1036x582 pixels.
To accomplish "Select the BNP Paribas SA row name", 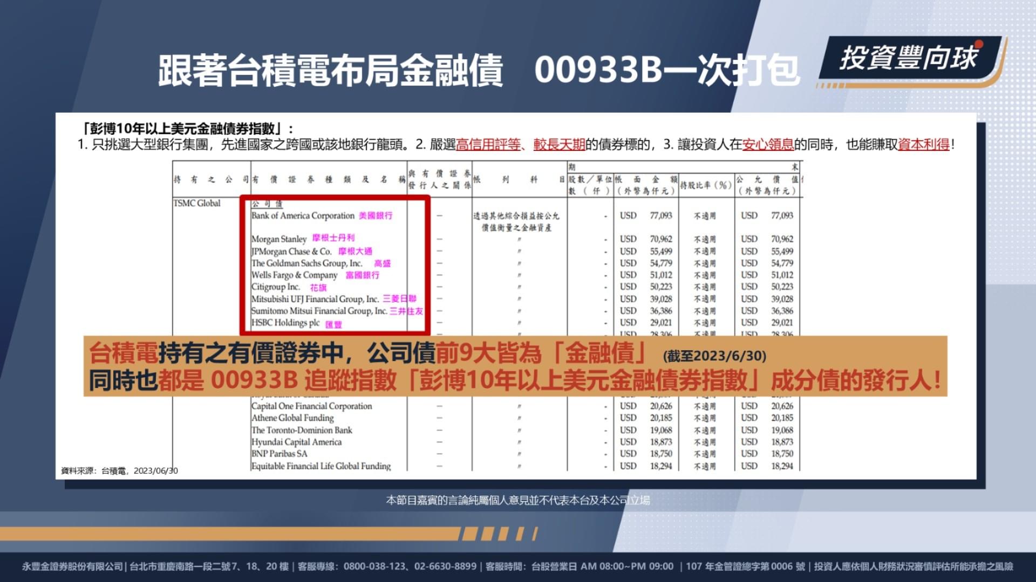I will pyautogui.click(x=279, y=454).
